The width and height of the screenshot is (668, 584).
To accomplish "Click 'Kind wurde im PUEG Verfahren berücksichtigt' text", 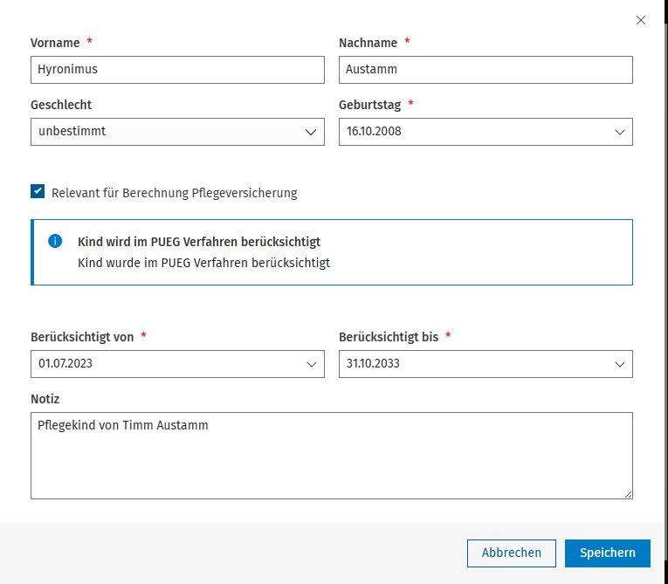I will 203,263.
